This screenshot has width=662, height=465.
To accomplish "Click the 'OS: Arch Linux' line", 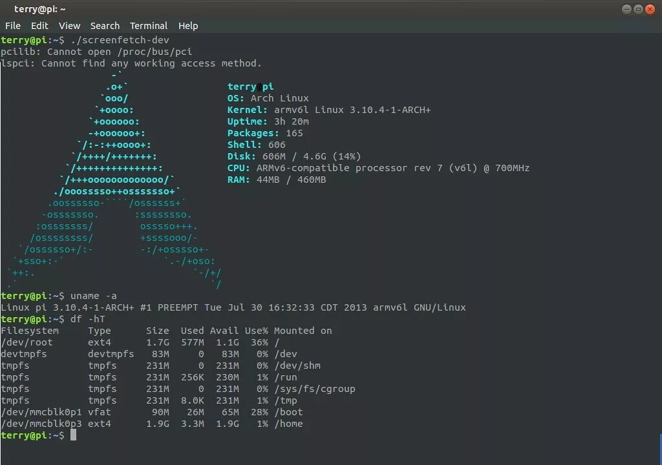I will (268, 98).
